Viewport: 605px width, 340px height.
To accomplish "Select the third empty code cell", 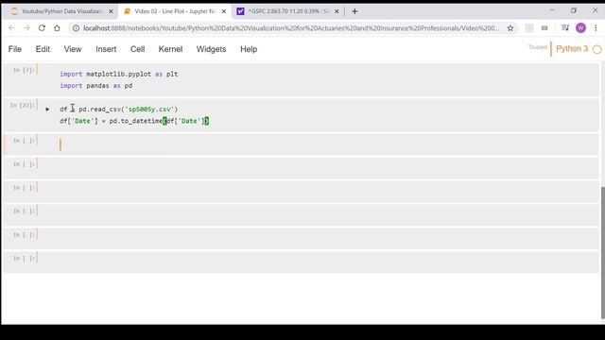I will click(x=301, y=192).
